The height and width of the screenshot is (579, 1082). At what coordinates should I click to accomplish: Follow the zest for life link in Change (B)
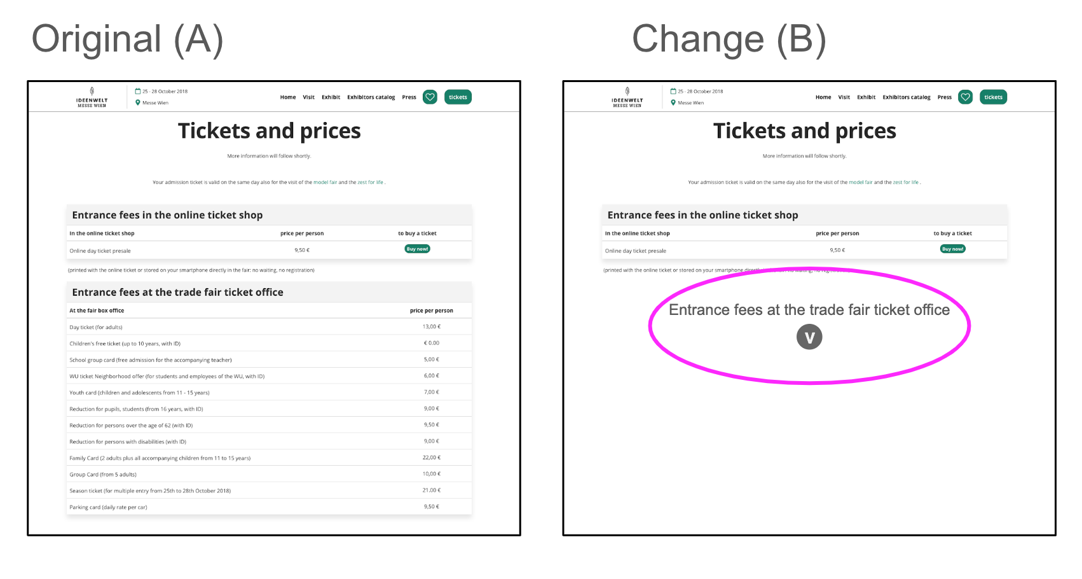pos(905,183)
